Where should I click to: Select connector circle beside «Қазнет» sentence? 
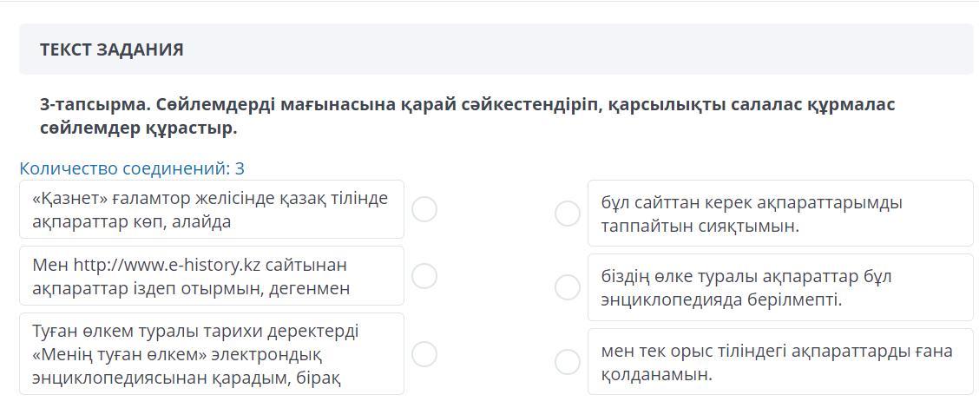pyautogui.click(x=424, y=209)
